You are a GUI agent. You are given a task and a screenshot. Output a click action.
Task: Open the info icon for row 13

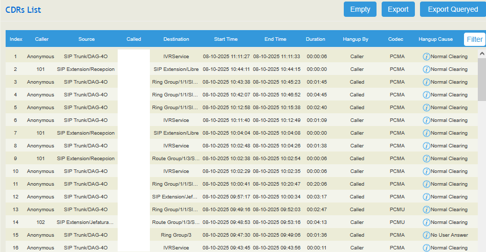[426, 209]
